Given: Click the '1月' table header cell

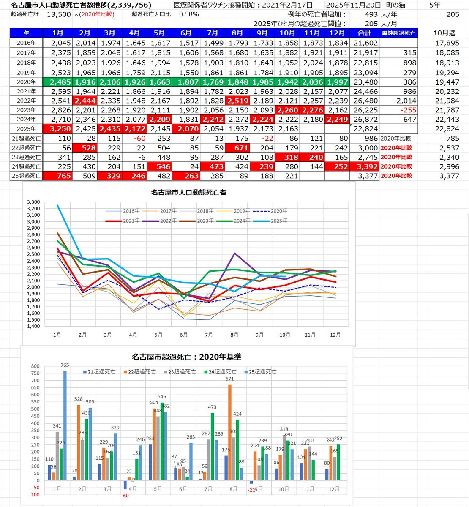Looking at the screenshot, I should tap(58, 33).
